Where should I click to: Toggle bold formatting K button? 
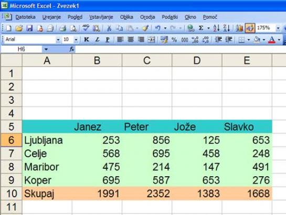point(87,39)
